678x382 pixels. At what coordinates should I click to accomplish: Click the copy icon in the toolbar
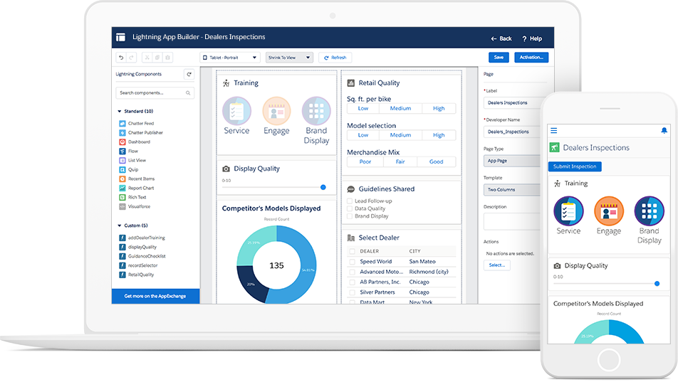coord(157,58)
